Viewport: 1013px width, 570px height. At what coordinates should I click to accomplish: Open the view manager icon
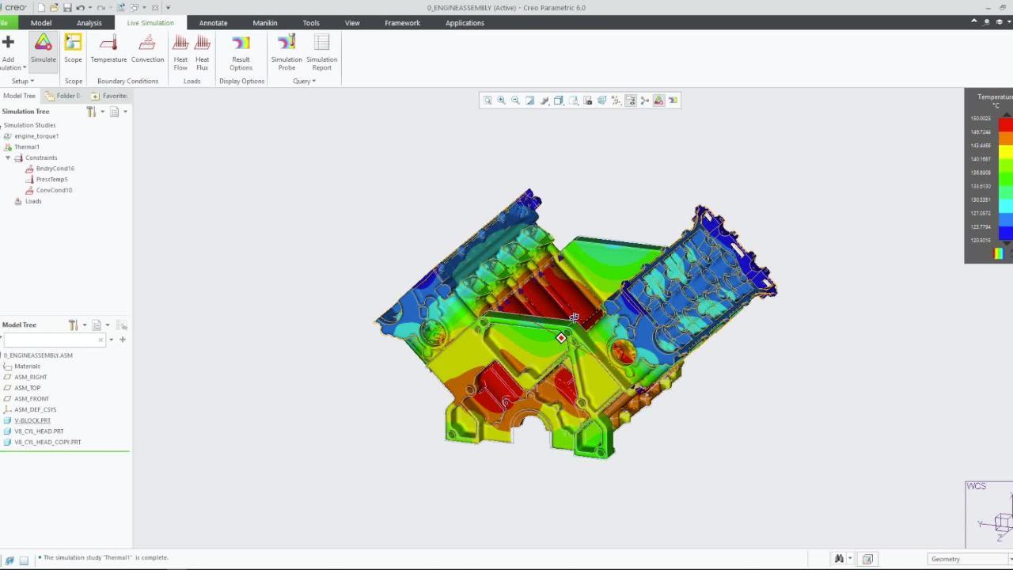[x=587, y=101]
